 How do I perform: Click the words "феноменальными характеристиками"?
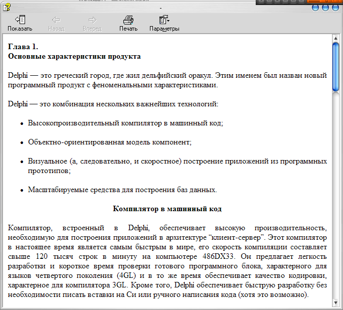click(x=155, y=85)
